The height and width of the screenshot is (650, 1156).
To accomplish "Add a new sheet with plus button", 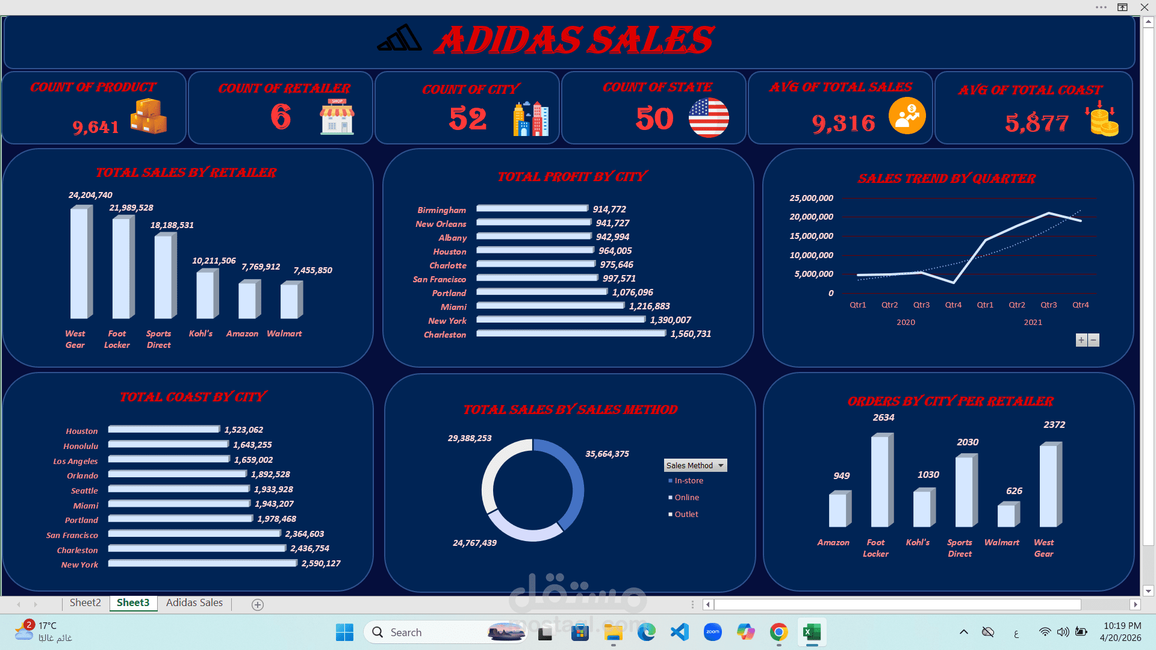I will [258, 605].
